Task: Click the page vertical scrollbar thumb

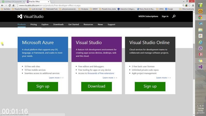Action: 194,61
